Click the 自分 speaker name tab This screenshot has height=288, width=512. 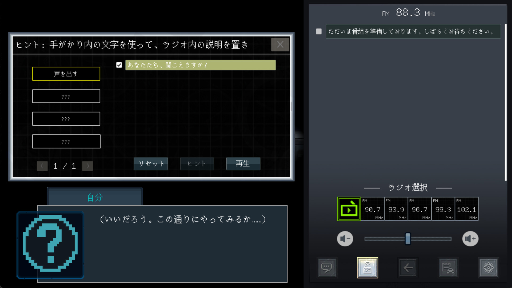click(x=95, y=197)
